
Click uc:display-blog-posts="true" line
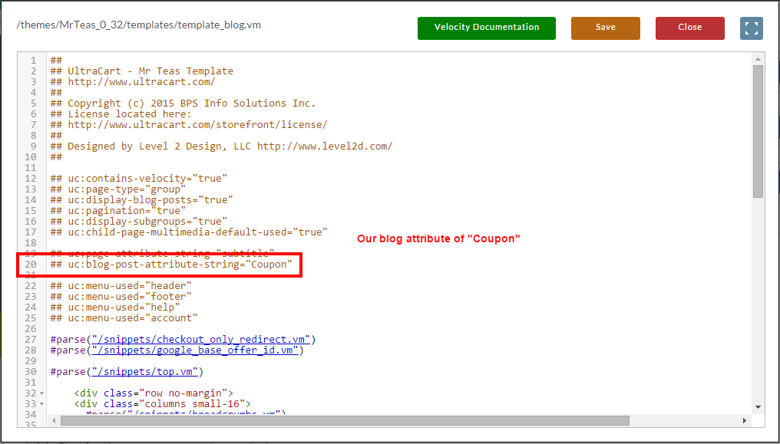point(142,200)
